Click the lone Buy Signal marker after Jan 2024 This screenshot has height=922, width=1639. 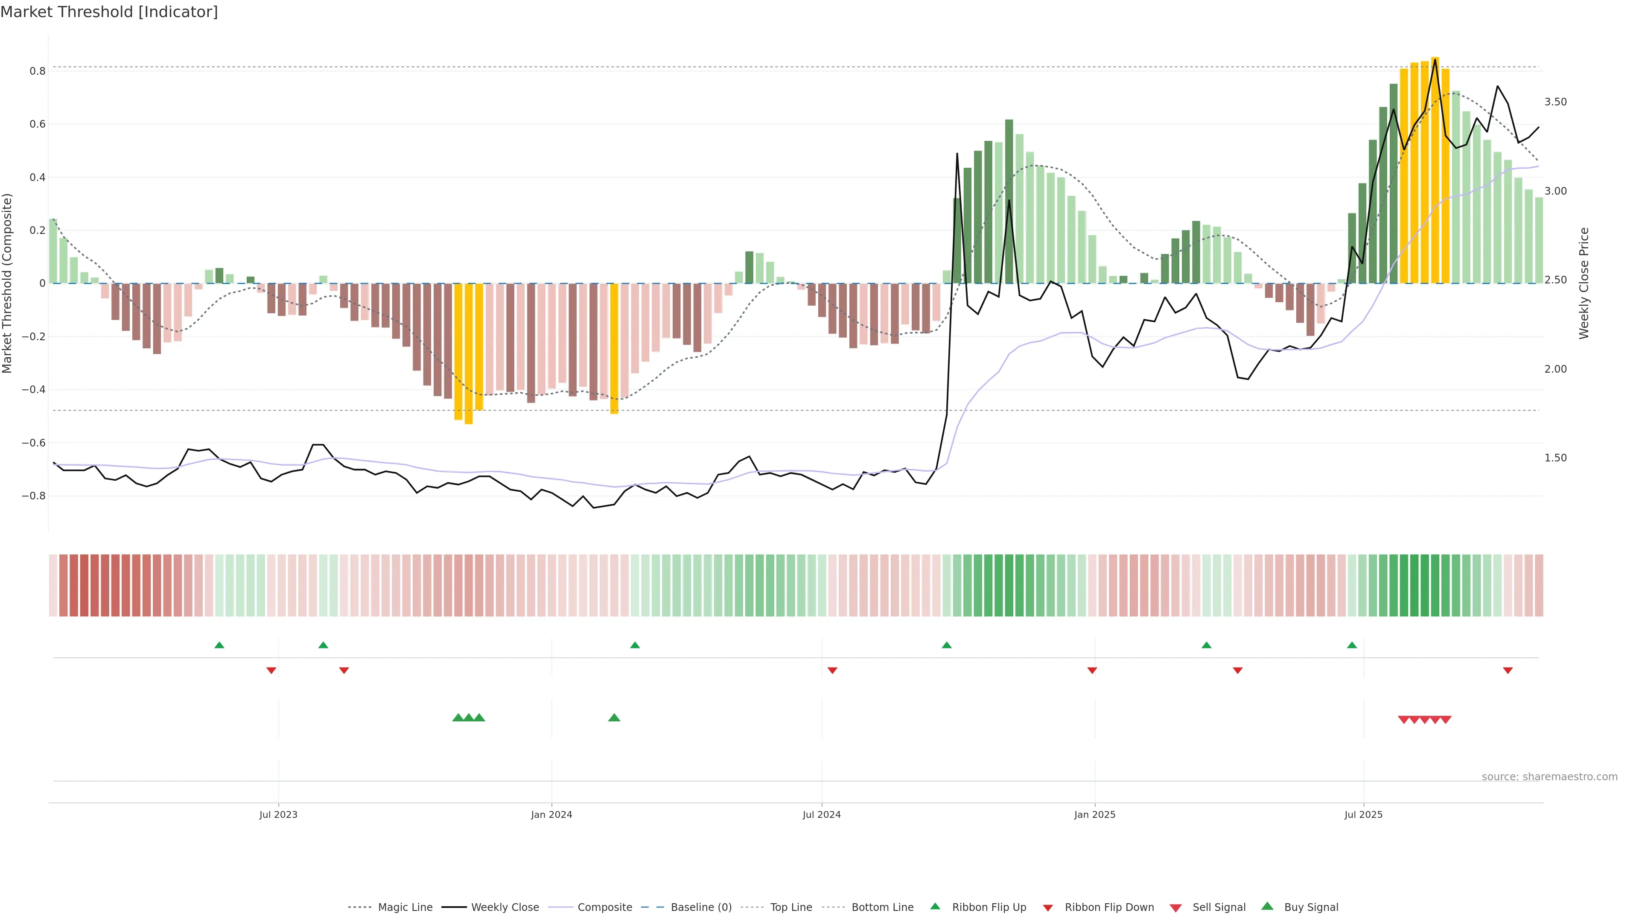pyautogui.click(x=614, y=718)
